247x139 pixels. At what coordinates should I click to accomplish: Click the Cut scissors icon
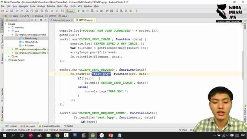point(27,11)
